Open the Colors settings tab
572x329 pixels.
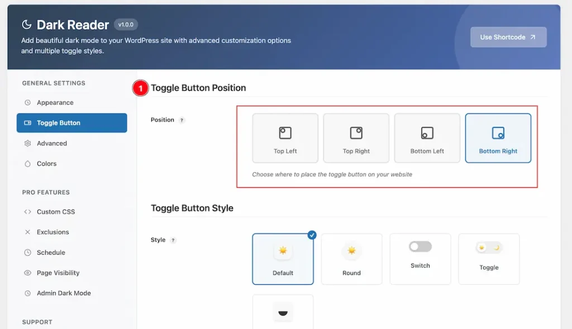click(72, 164)
